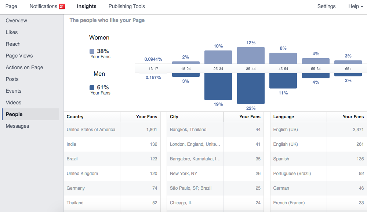Open Messages in the sidebar
Image resolution: width=367 pixels, height=212 pixels.
click(17, 126)
